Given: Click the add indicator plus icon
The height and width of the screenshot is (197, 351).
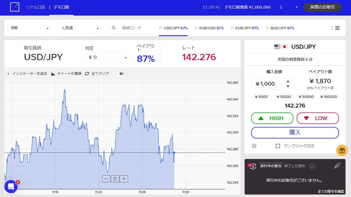Looking at the screenshot, I should click(8, 74).
